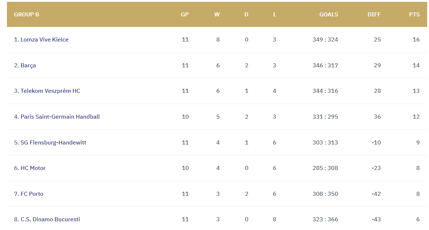Click the PTS column header
The width and height of the screenshot is (429, 230).
coord(414,15)
